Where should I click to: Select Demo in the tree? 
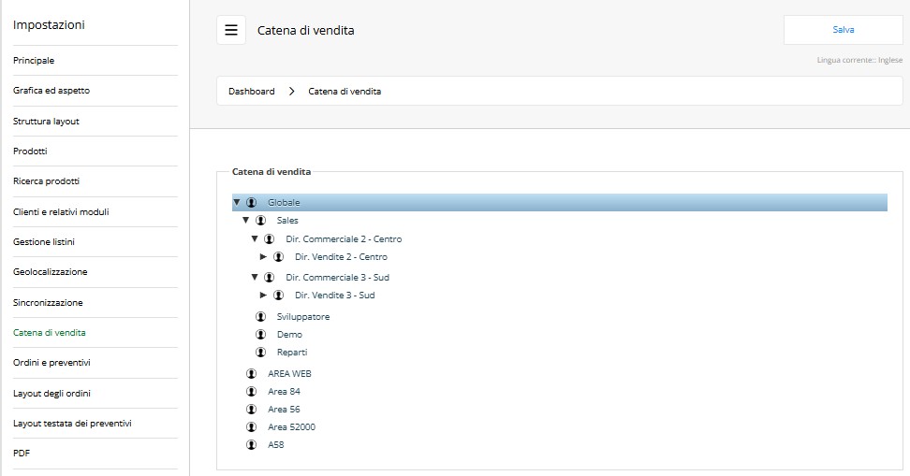click(289, 335)
